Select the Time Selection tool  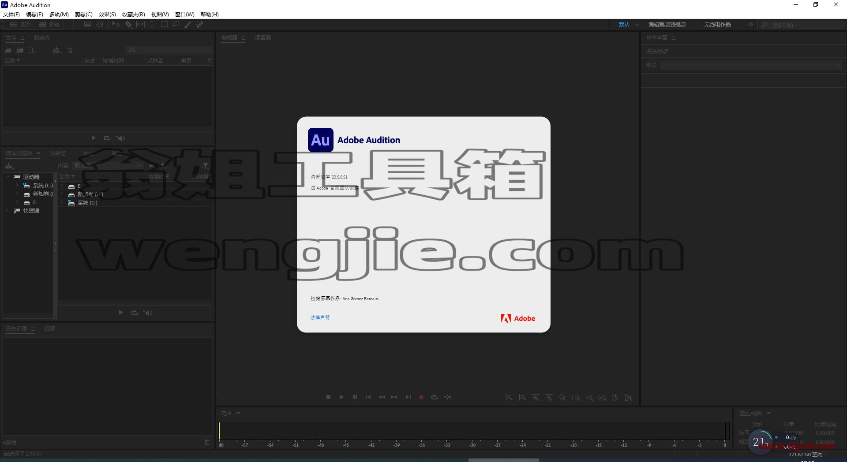pos(152,25)
